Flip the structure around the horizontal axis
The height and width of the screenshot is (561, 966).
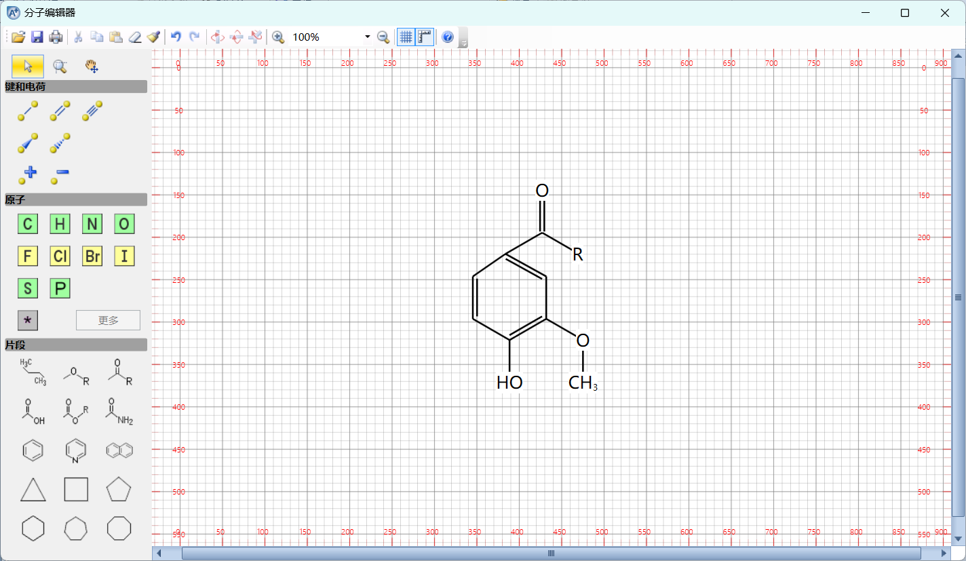tap(237, 37)
